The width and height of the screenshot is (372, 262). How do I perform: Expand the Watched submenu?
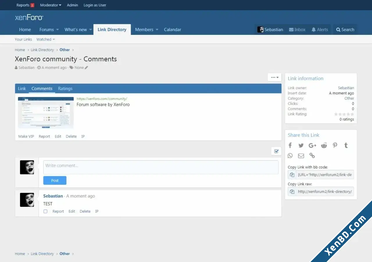point(46,39)
